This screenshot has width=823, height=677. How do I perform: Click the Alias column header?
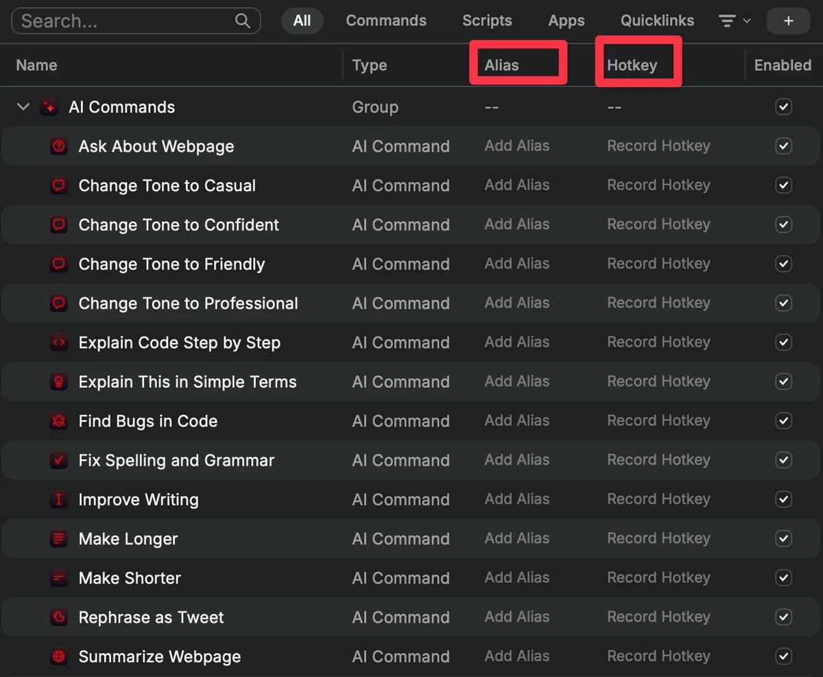tap(501, 65)
